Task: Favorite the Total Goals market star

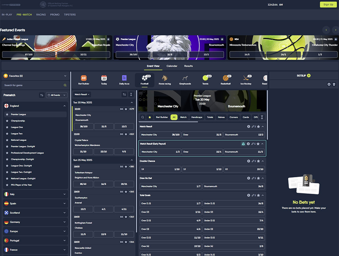Action: (x=258, y=195)
